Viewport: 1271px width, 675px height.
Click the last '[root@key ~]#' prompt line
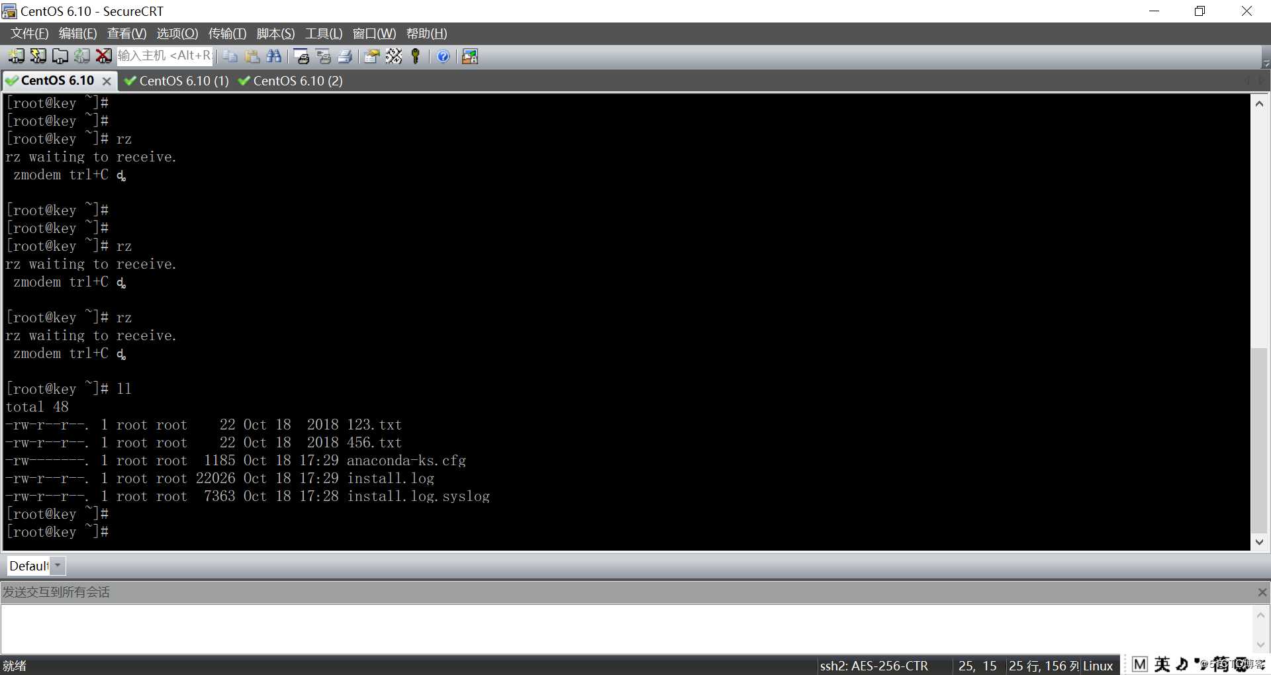[x=58, y=532]
